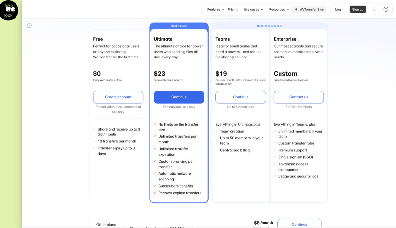Click the Other plans label

106,225
